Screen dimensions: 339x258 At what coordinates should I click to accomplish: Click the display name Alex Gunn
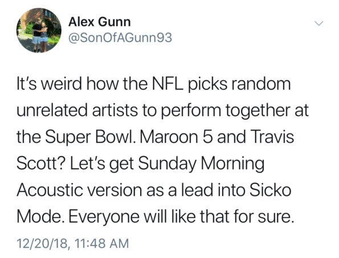click(x=100, y=22)
